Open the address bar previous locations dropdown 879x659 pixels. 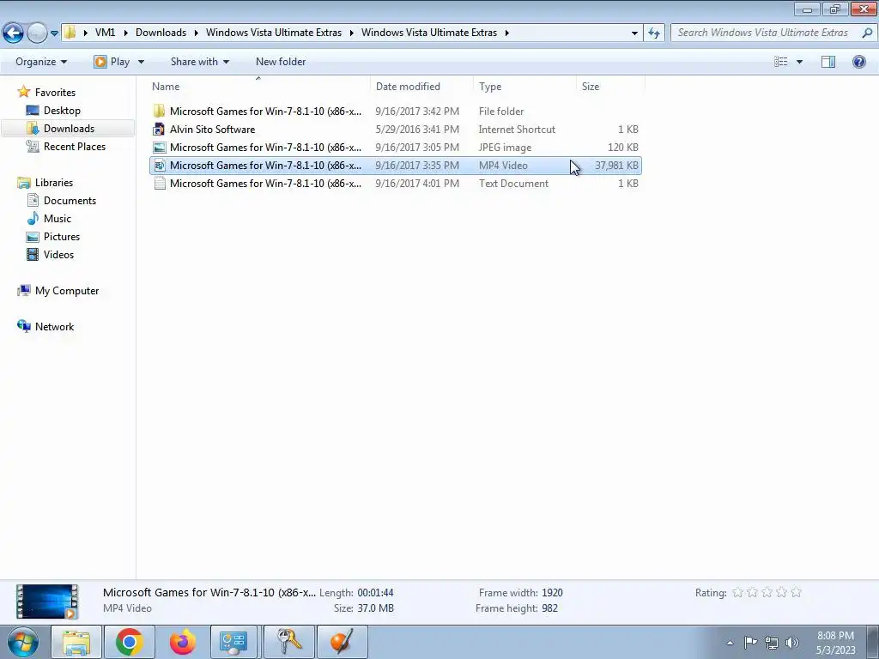point(634,33)
